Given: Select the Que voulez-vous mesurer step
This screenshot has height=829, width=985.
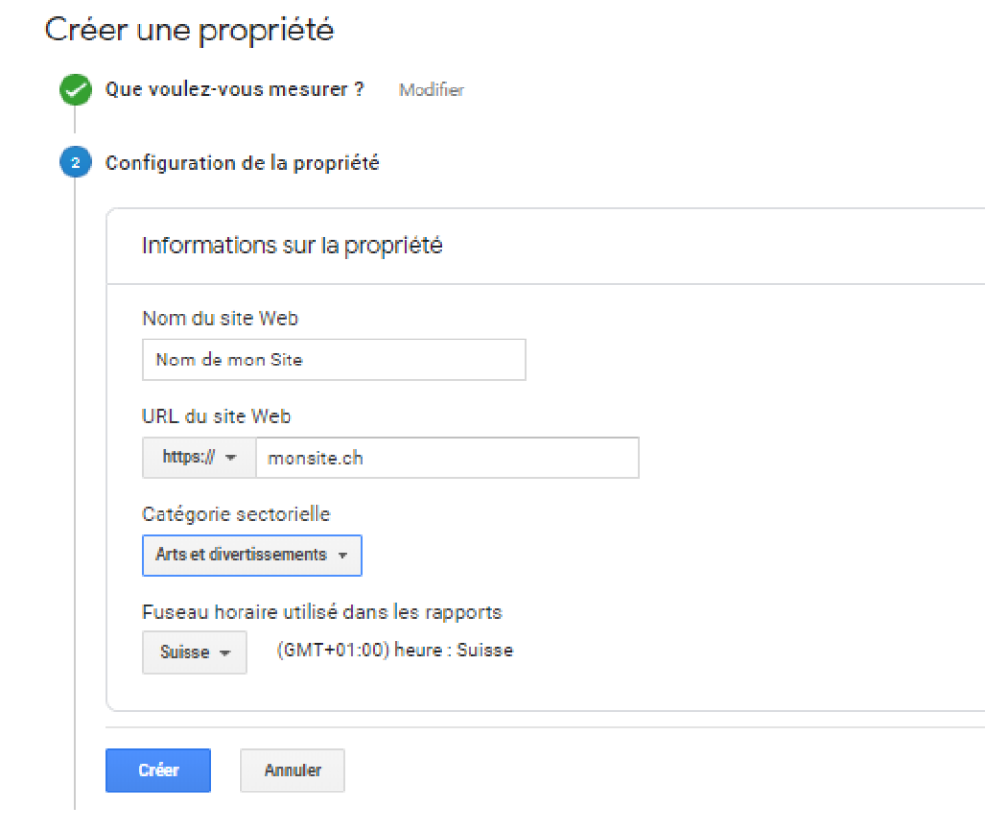Looking at the screenshot, I should (x=234, y=89).
